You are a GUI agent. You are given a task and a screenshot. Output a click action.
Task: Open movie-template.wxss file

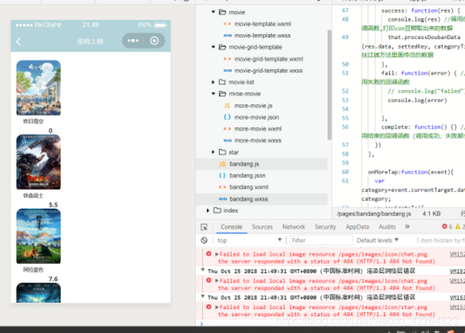point(263,36)
